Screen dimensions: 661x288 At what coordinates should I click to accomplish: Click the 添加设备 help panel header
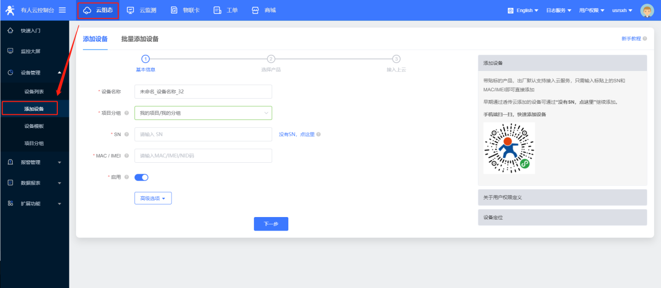tap(562, 63)
